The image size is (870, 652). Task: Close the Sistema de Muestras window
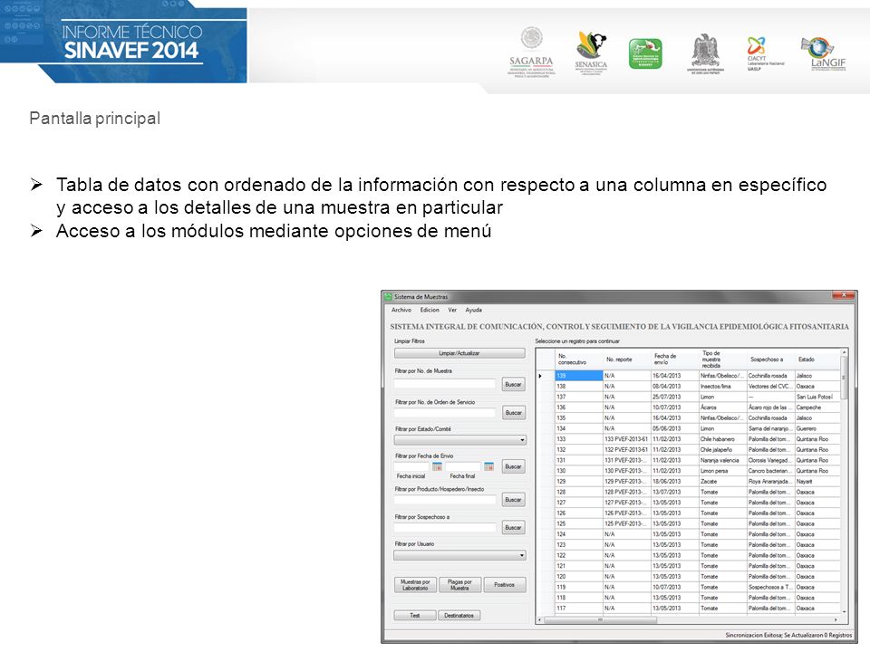[844, 295]
